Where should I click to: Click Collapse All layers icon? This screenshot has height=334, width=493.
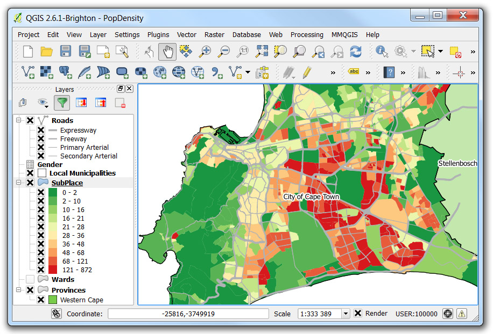pyautogui.click(x=101, y=103)
